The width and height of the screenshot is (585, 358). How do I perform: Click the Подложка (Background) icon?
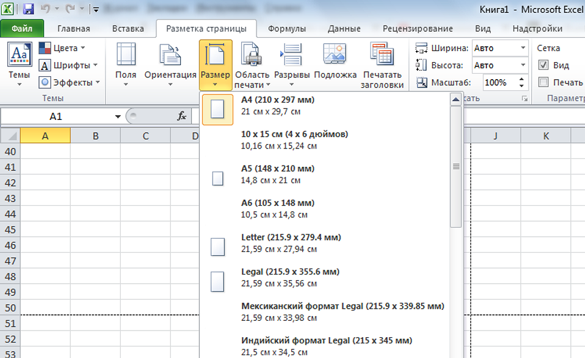[335, 56]
